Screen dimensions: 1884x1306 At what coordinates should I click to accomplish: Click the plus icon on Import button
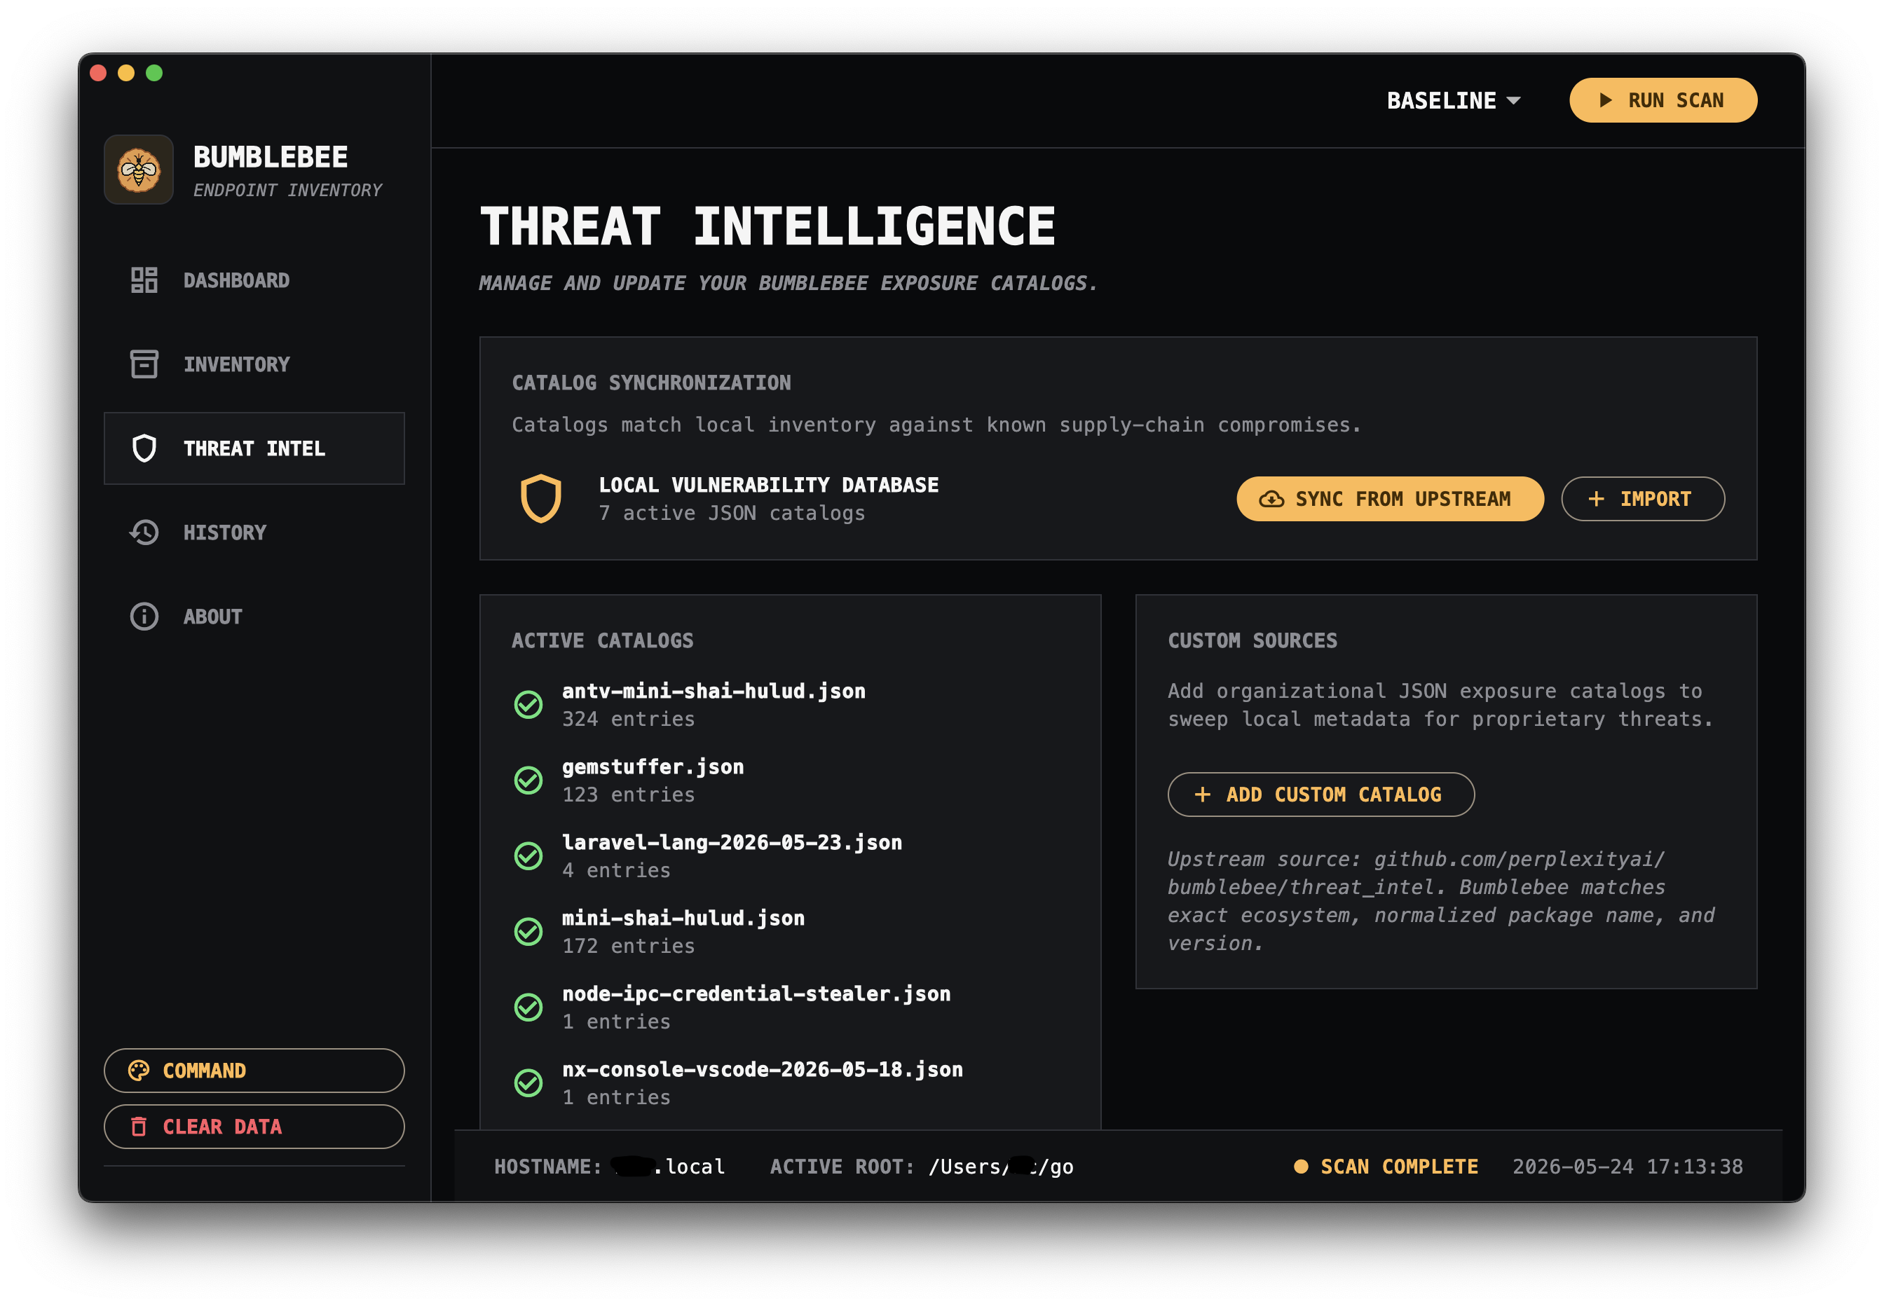(1596, 498)
